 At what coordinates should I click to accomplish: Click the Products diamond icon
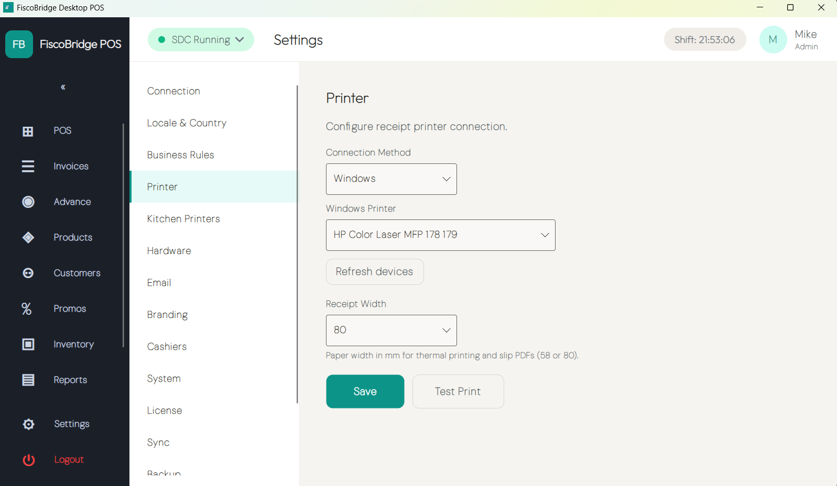click(28, 237)
